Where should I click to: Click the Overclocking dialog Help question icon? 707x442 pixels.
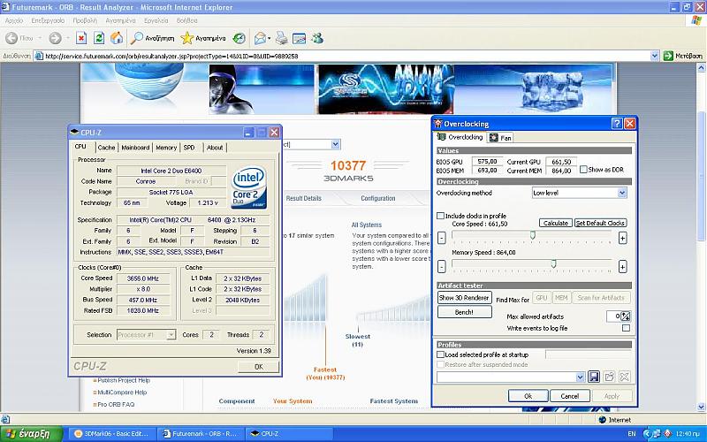617,124
